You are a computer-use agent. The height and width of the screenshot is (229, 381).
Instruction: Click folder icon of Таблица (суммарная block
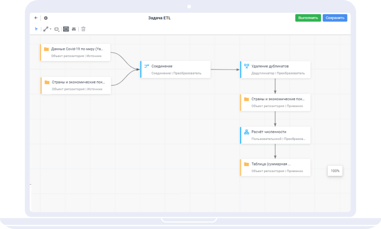coord(246,164)
